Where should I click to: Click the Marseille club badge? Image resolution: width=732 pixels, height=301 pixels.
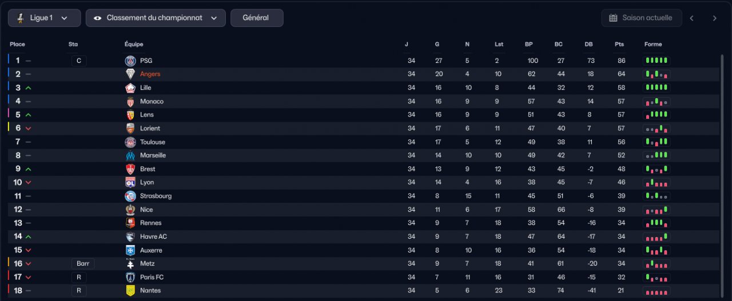[130, 155]
